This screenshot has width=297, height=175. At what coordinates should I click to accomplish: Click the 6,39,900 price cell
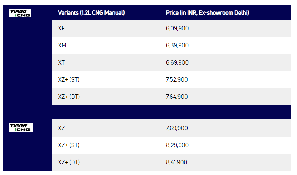(177, 46)
